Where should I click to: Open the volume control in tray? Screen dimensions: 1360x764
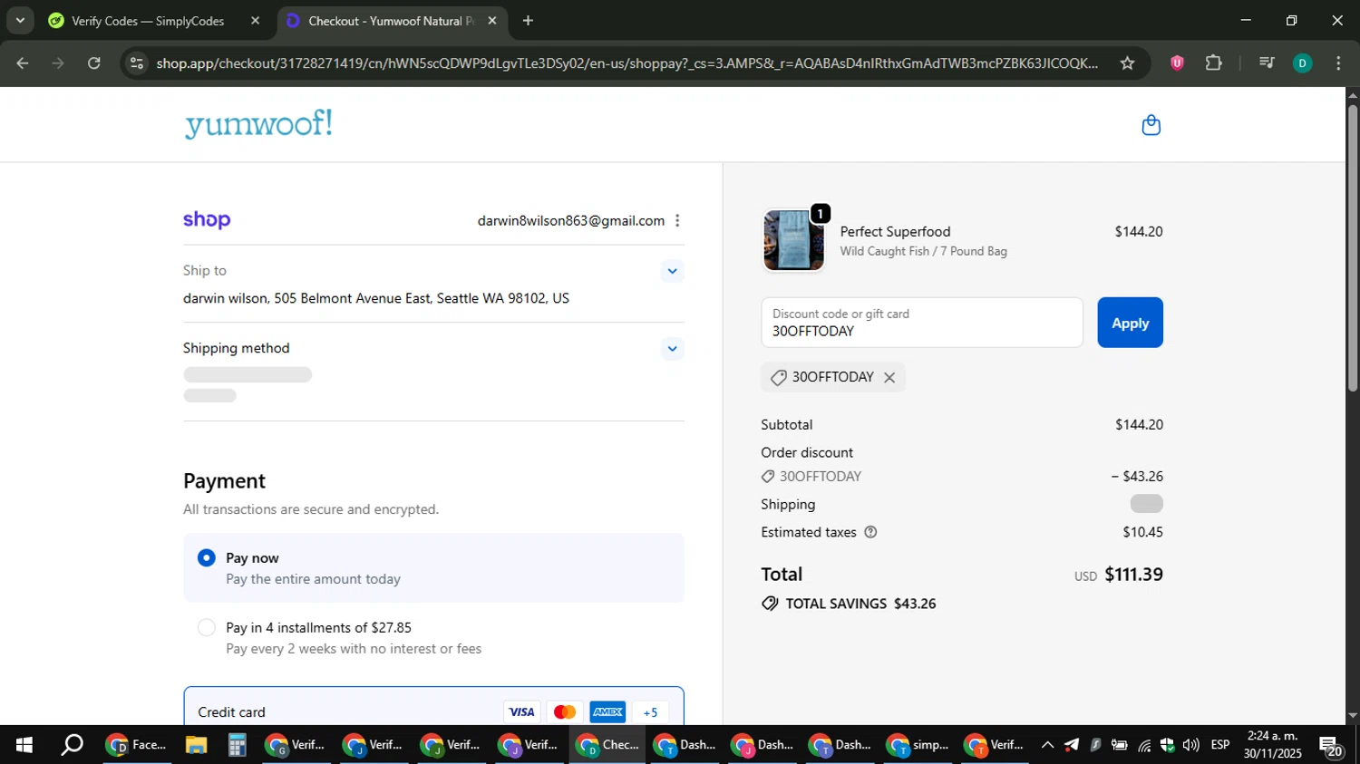1190,745
